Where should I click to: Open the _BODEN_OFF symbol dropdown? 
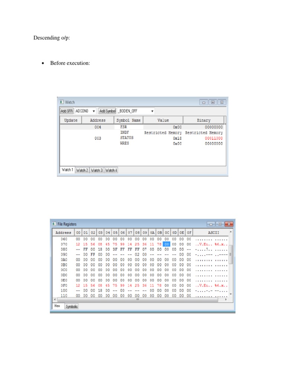point(152,111)
